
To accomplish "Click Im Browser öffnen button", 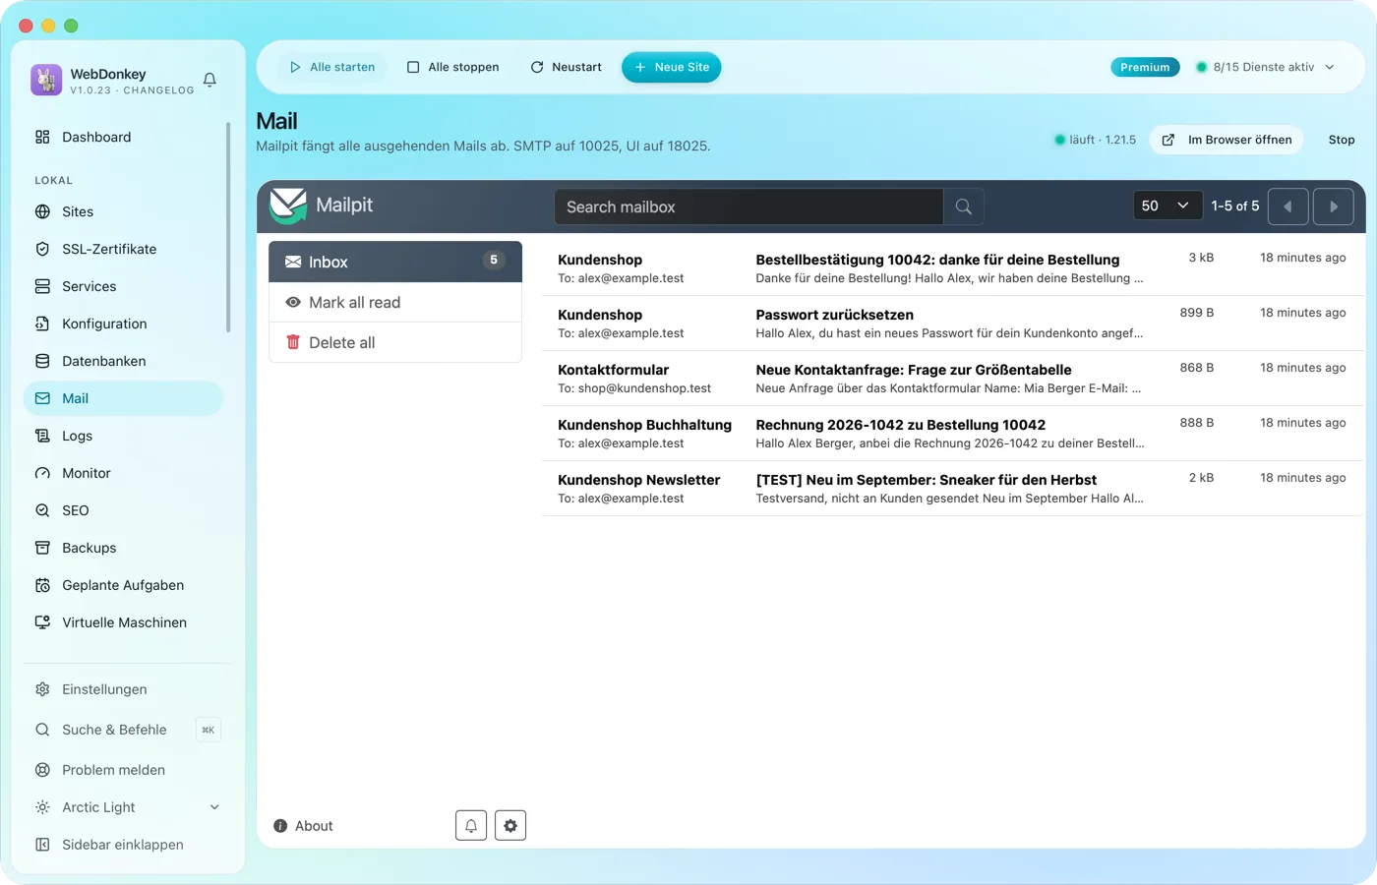I will coord(1227,140).
